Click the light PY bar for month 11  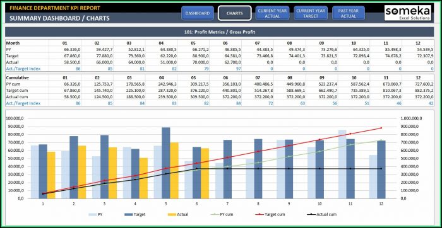point(342,164)
